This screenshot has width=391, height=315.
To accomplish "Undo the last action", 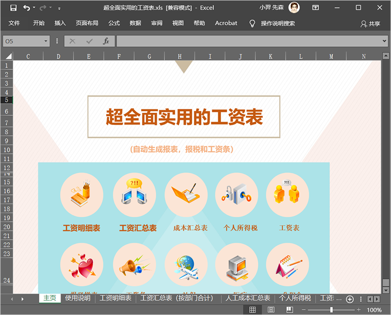I will pos(26,8).
